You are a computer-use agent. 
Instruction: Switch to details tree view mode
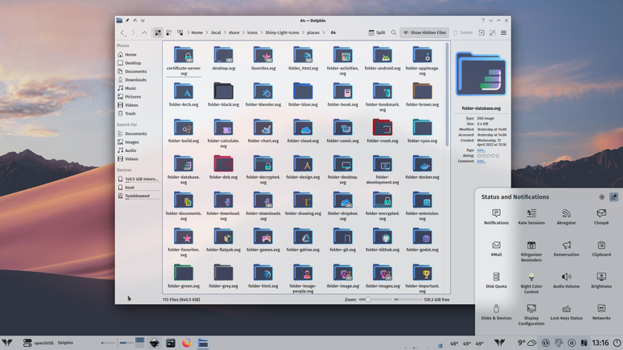click(180, 33)
